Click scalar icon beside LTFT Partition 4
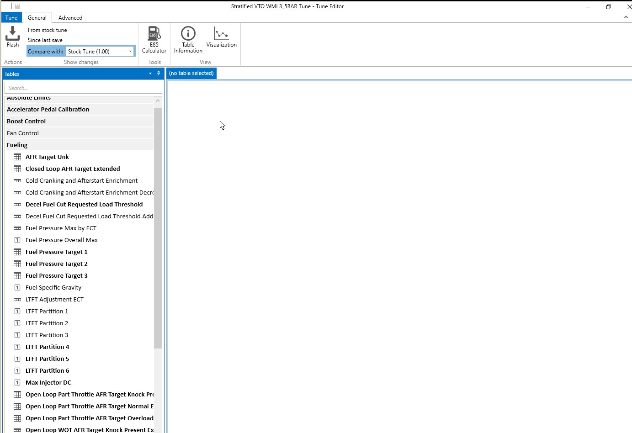This screenshot has width=632, height=433. pyautogui.click(x=17, y=347)
